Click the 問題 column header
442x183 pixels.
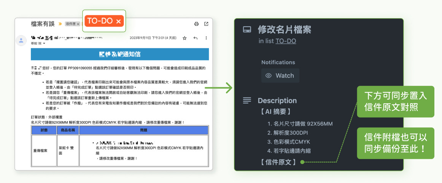click(x=144, y=130)
